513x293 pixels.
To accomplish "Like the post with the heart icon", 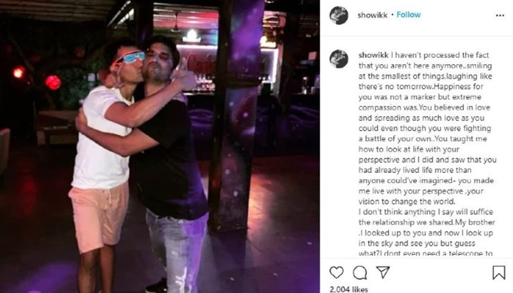I will click(336, 273).
